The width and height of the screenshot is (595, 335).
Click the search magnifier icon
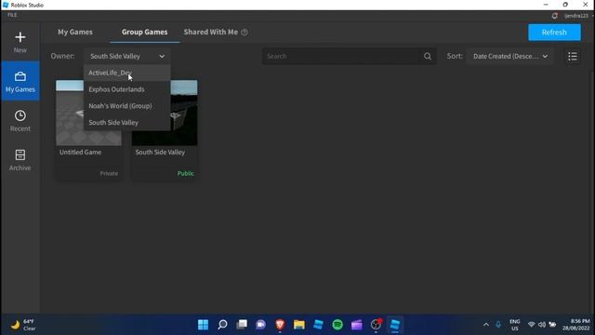(428, 56)
